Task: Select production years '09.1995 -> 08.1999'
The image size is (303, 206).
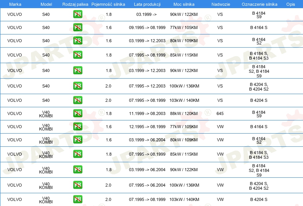Action: point(147,27)
